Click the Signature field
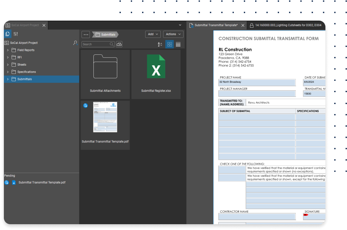The image size is (347, 230). 314,216
